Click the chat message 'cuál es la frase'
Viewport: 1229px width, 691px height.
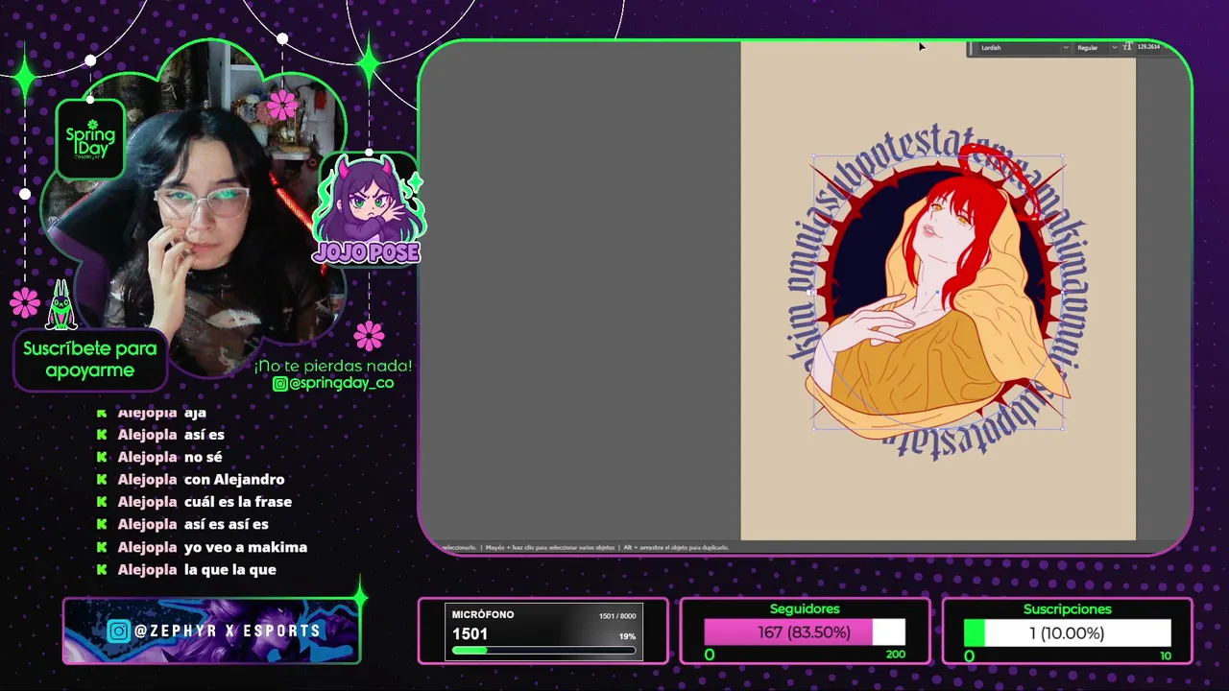tap(238, 502)
